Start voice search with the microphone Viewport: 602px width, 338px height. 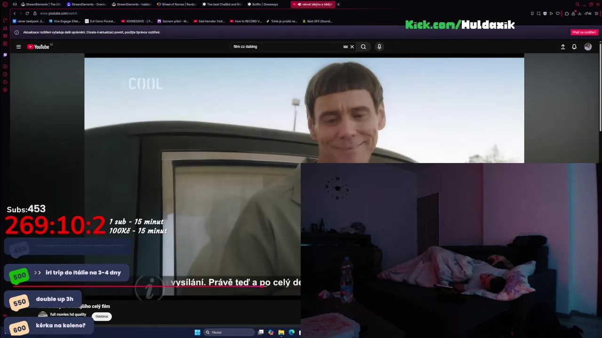coord(379,46)
